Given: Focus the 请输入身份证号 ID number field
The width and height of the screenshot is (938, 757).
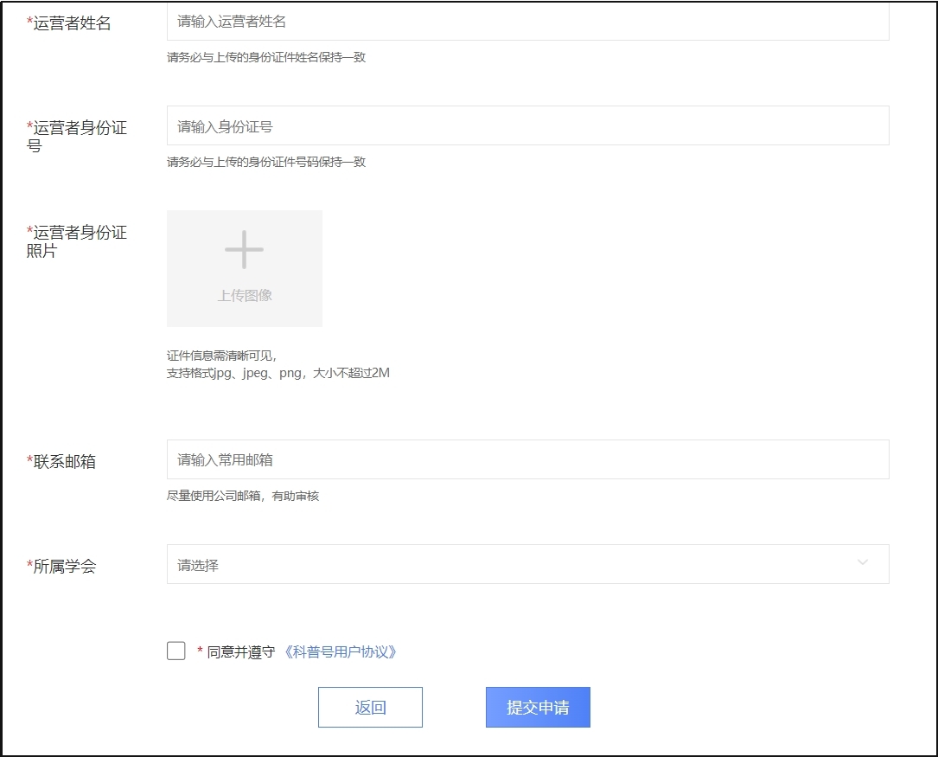Looking at the screenshot, I should coord(527,125).
